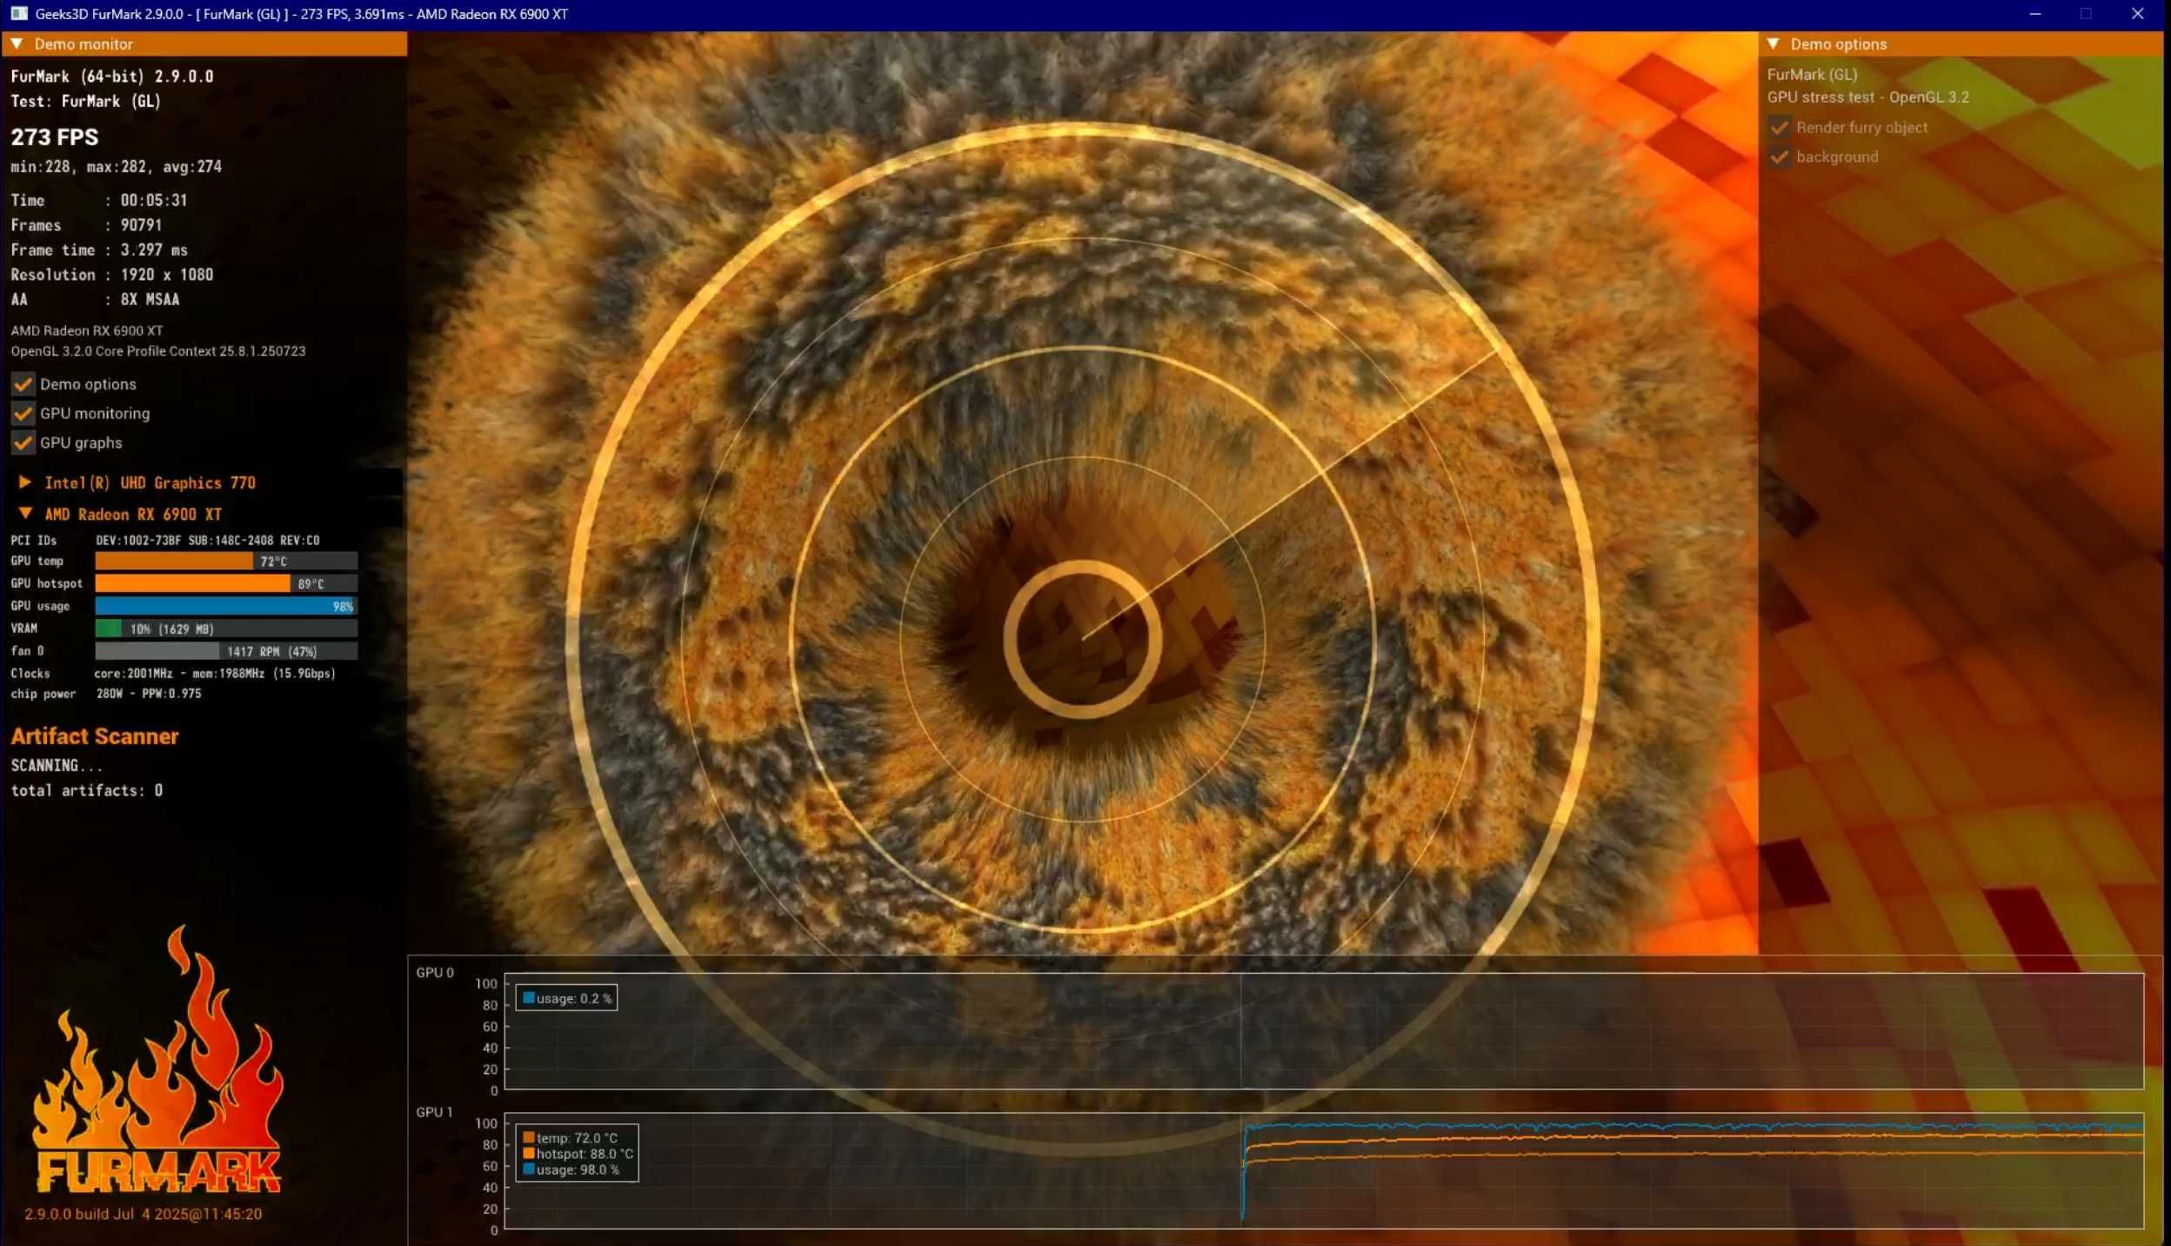Uncheck the GPU monitoring checkbox
This screenshot has height=1246, width=2171.
(23, 413)
